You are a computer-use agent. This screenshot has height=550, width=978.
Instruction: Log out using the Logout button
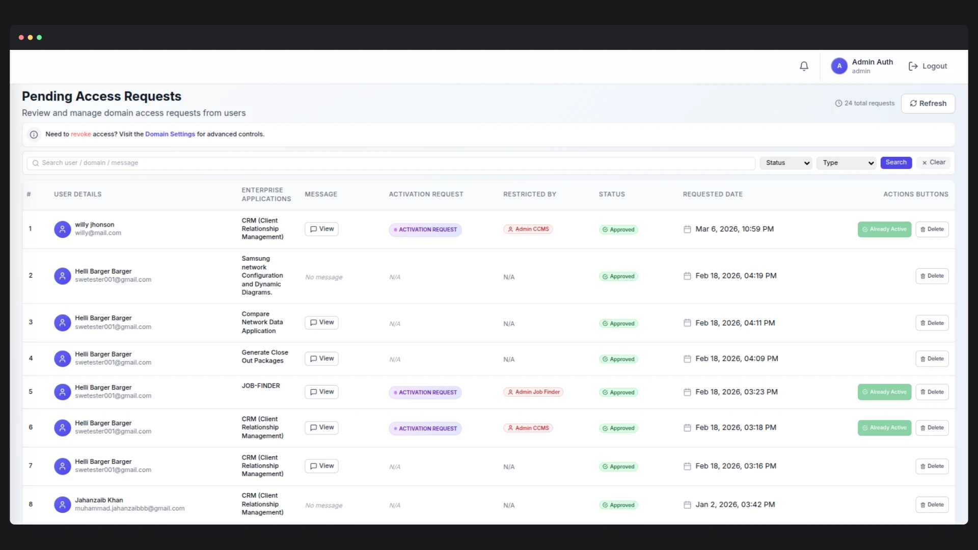928,66
